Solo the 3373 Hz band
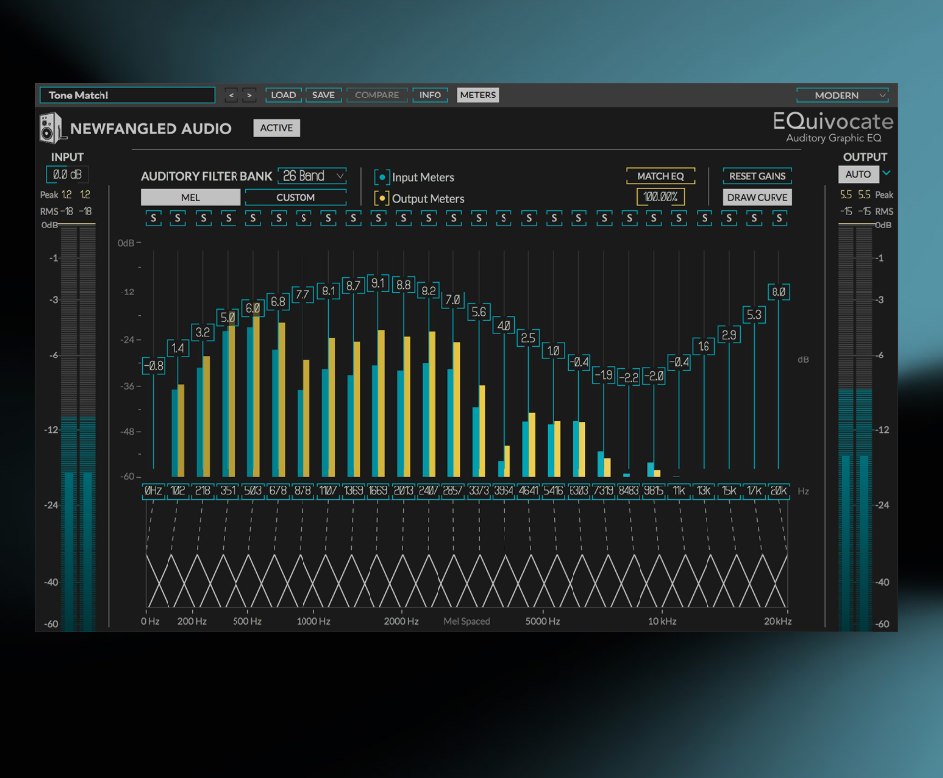 [x=479, y=218]
